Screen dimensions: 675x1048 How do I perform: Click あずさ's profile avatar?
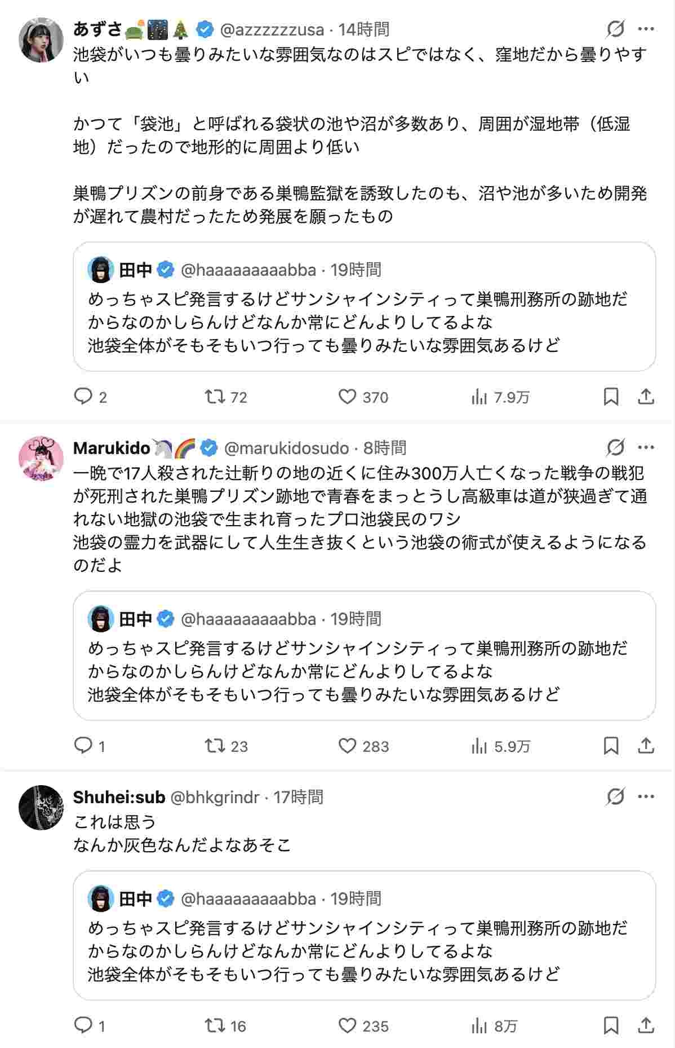[41, 39]
